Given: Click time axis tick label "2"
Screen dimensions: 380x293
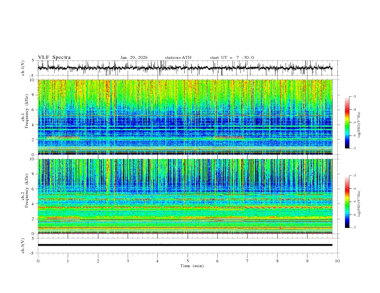Looking at the screenshot, I should tap(98, 261).
